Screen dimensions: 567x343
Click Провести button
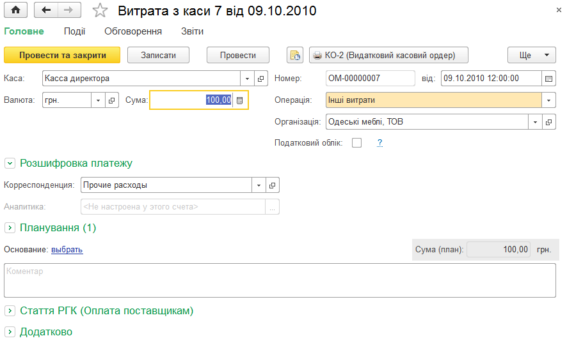click(x=238, y=55)
